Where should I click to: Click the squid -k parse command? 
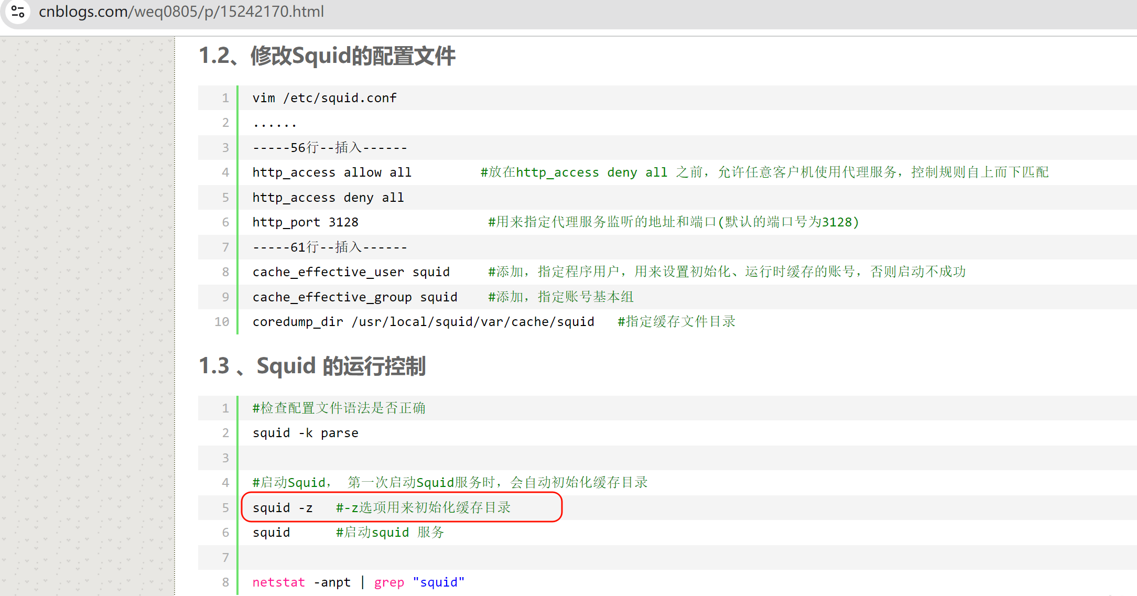[x=306, y=433]
